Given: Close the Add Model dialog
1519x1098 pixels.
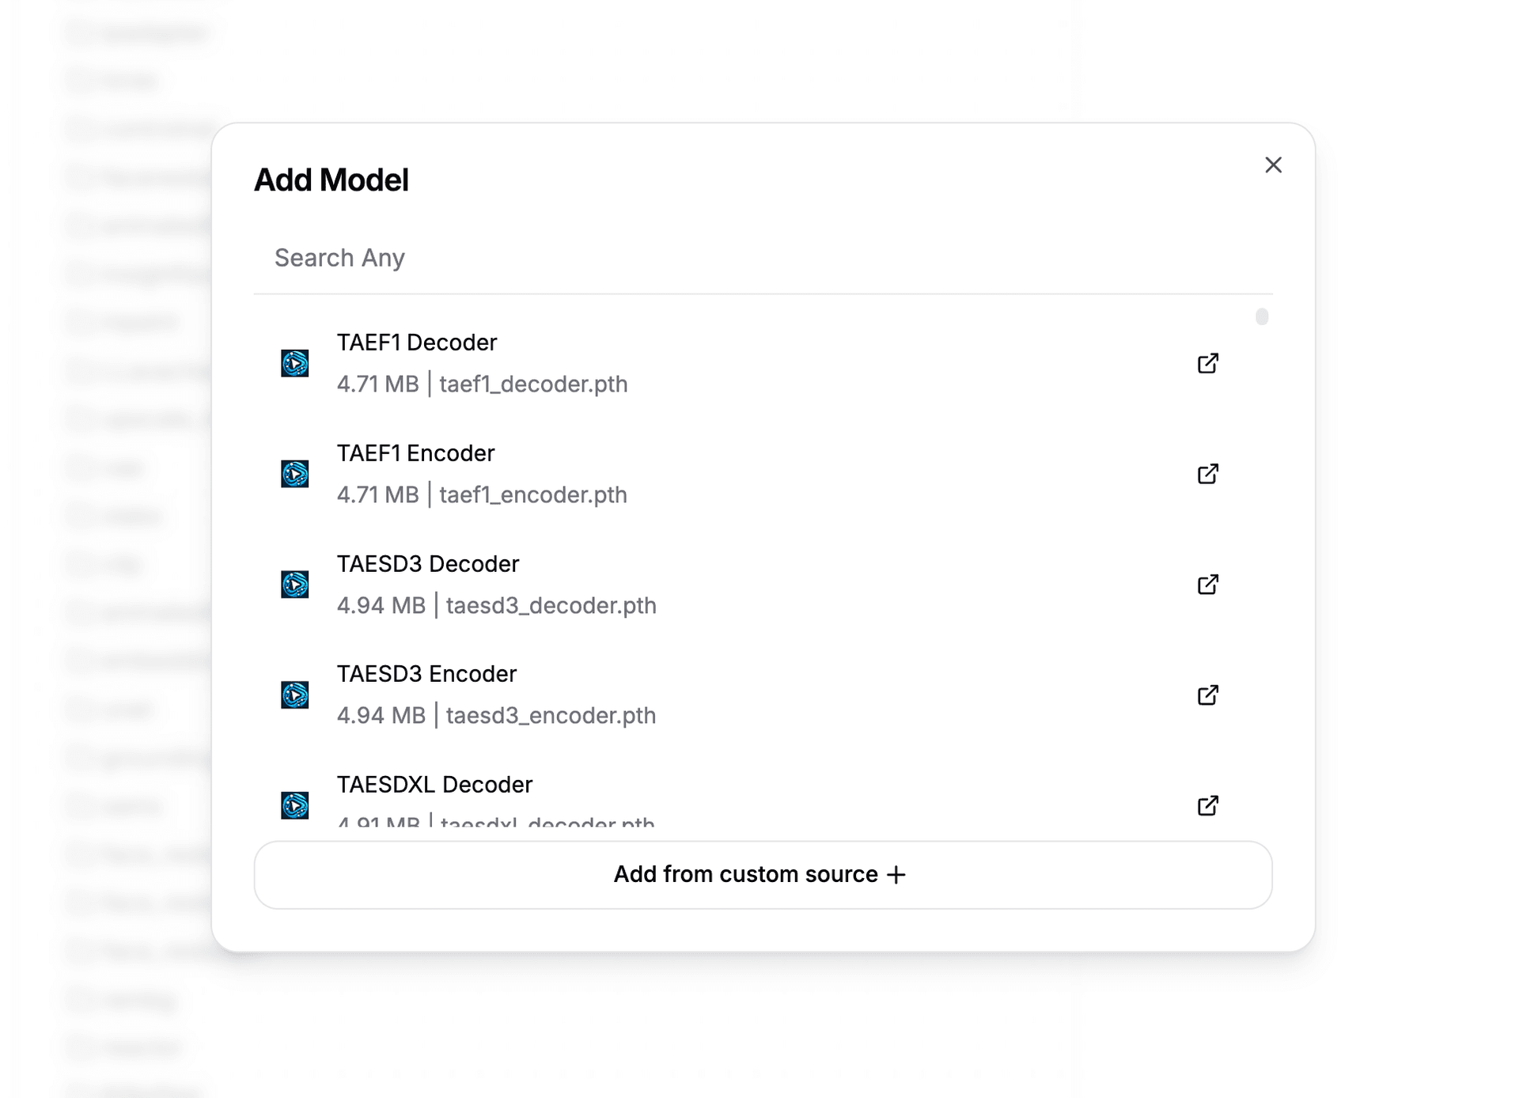Looking at the screenshot, I should 1273,165.
